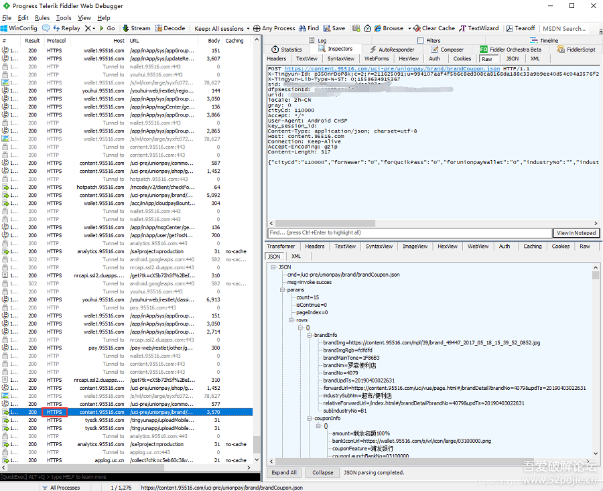603x491 pixels.
Task: Select the response WebView tab
Action: [x=478, y=247]
